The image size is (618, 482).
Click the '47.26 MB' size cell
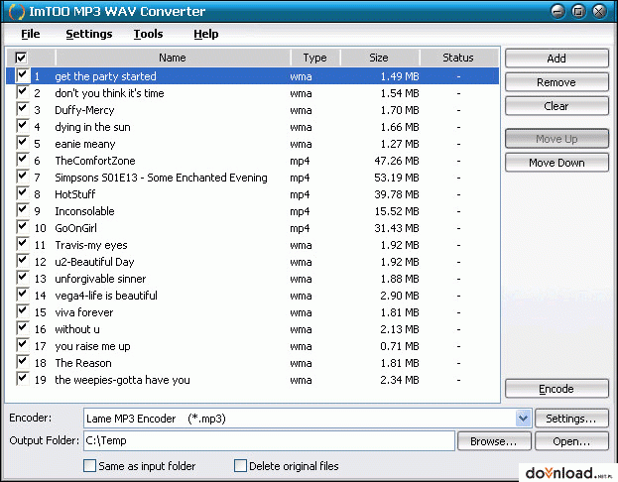(397, 161)
